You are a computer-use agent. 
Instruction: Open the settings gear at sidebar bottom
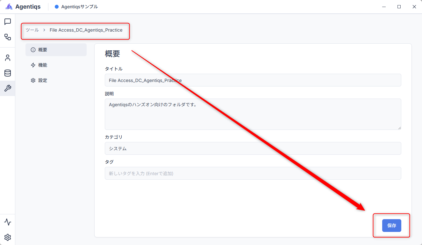pos(8,237)
